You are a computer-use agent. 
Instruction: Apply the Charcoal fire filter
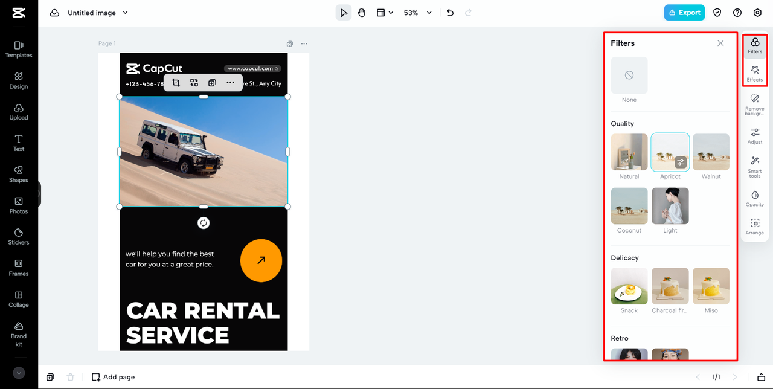point(670,286)
